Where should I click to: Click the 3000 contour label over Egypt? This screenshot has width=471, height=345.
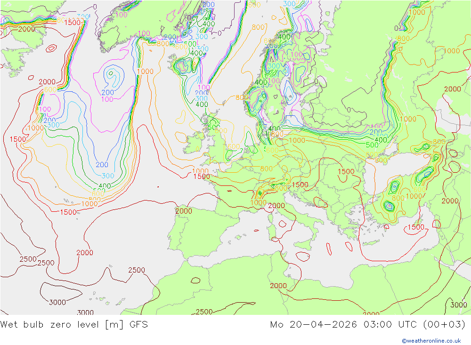[459, 305]
